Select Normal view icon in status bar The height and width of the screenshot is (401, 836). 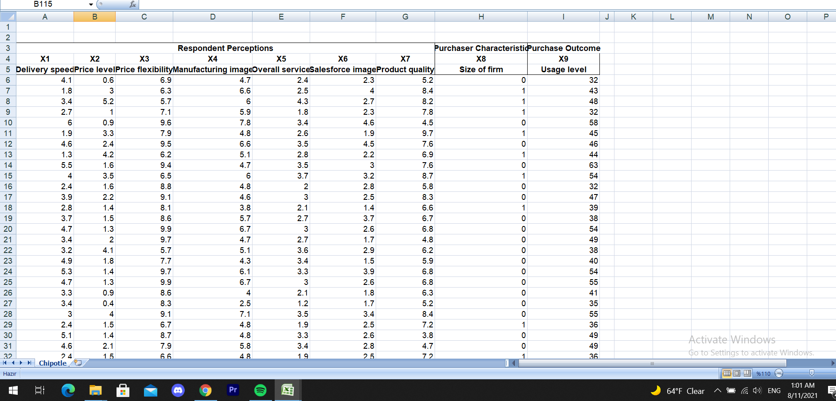click(727, 374)
